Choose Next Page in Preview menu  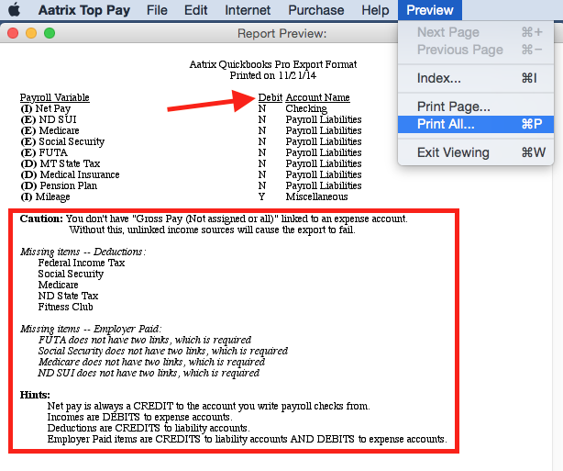click(476, 32)
